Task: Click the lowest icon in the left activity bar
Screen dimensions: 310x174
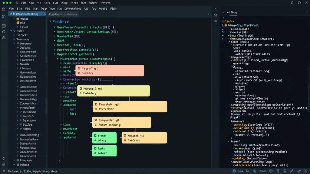Action: tap(4, 164)
